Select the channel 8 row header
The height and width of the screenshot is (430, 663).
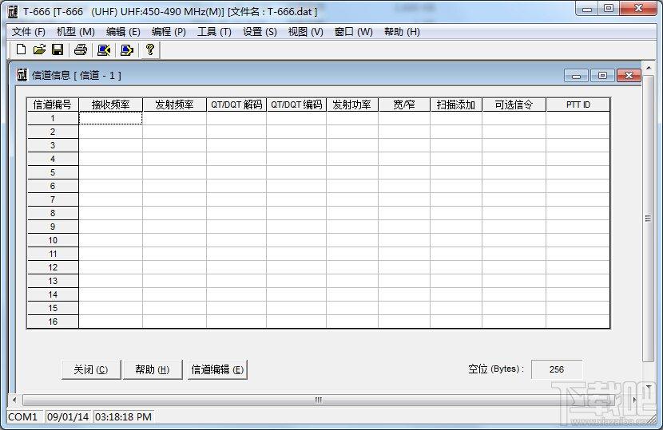click(53, 213)
